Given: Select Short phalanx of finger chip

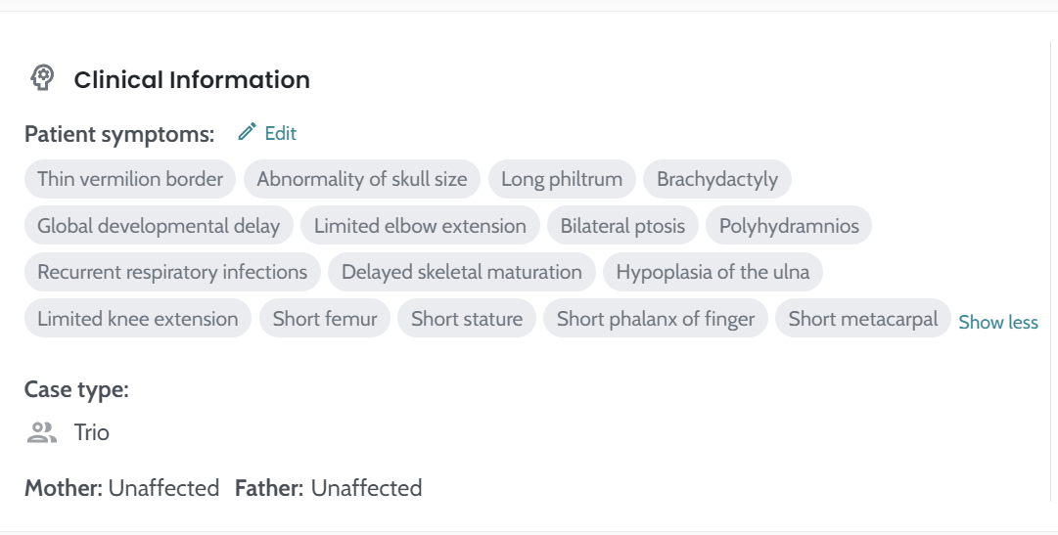Looking at the screenshot, I should [656, 319].
